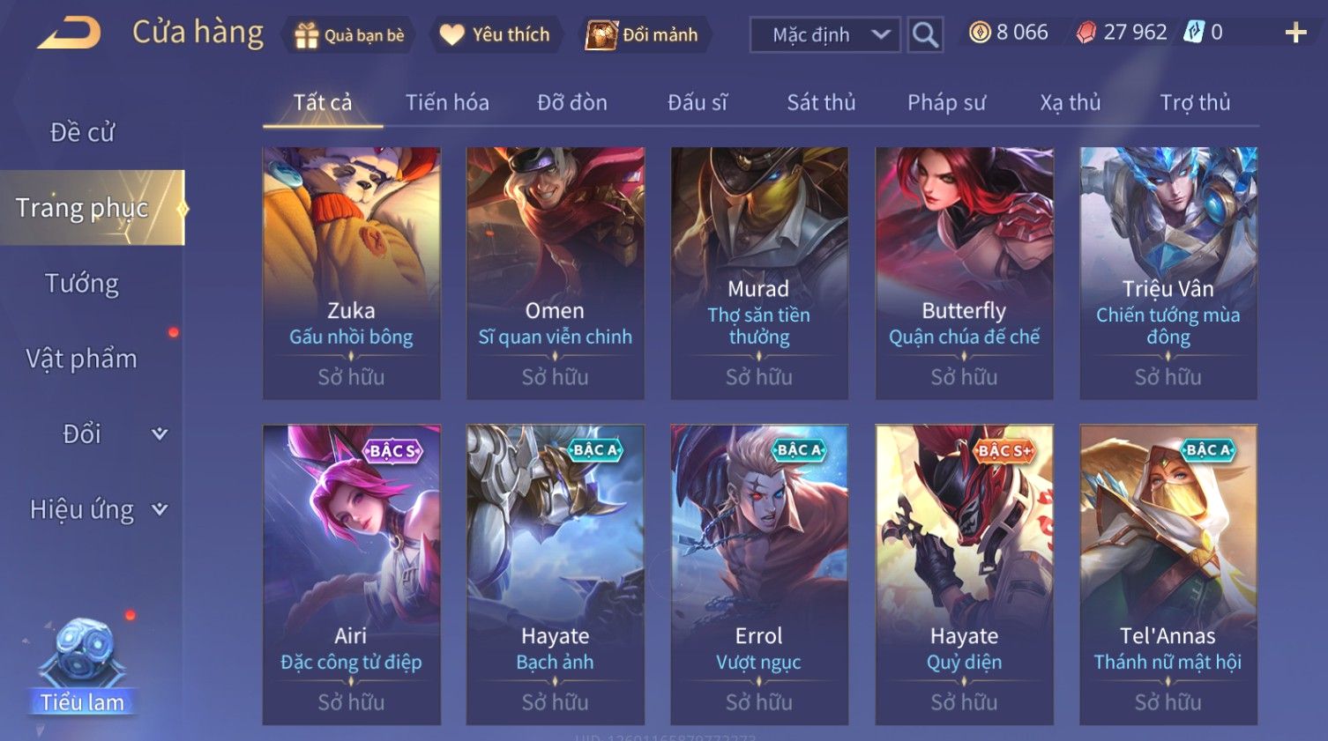Click the red ruby balance icon
This screenshot has height=741, width=1328.
[1086, 33]
